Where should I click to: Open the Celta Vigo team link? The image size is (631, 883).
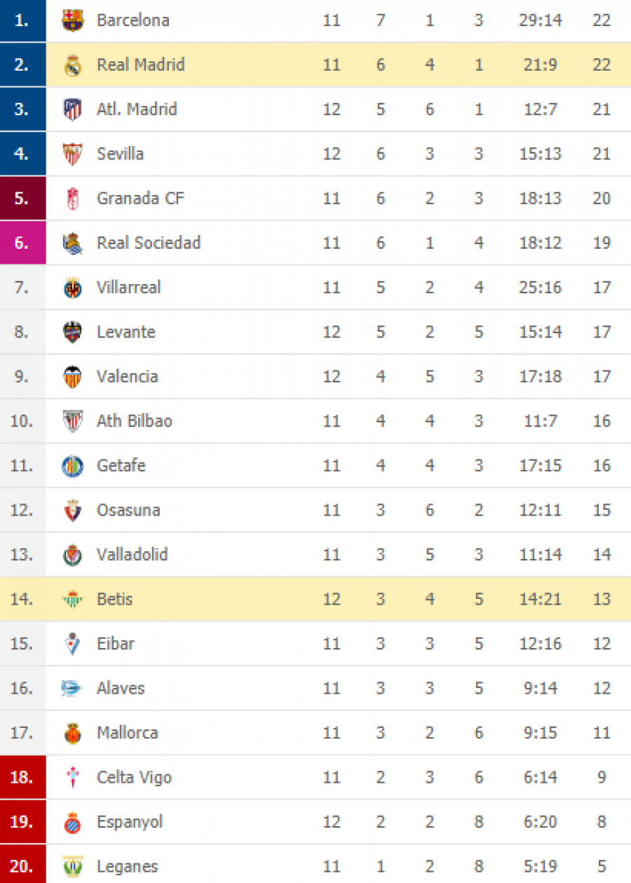[135, 777]
